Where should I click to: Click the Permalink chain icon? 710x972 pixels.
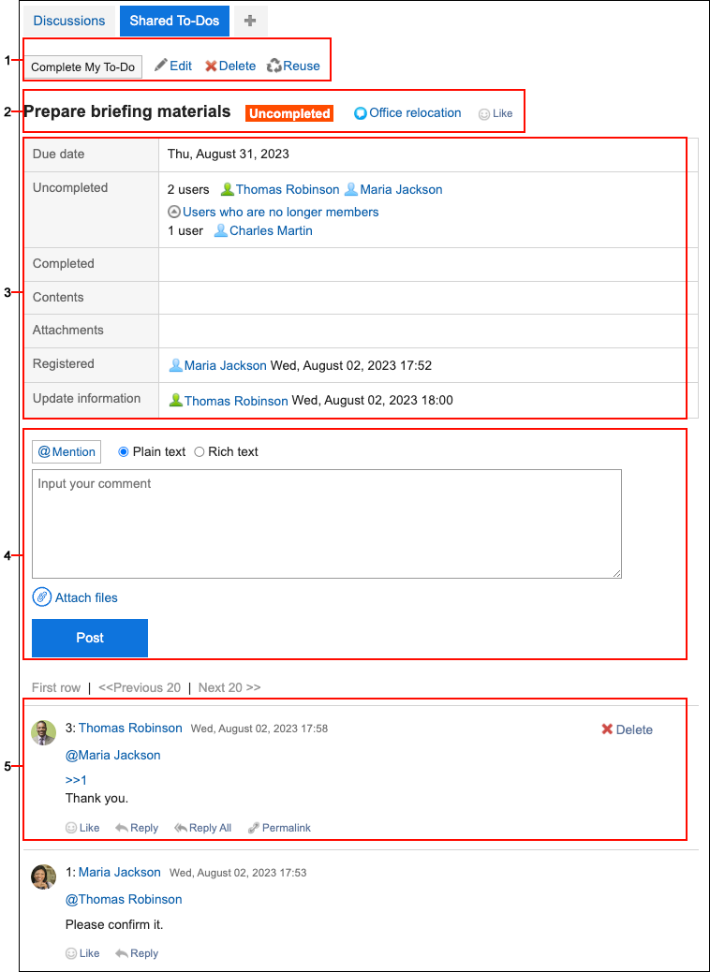click(253, 828)
